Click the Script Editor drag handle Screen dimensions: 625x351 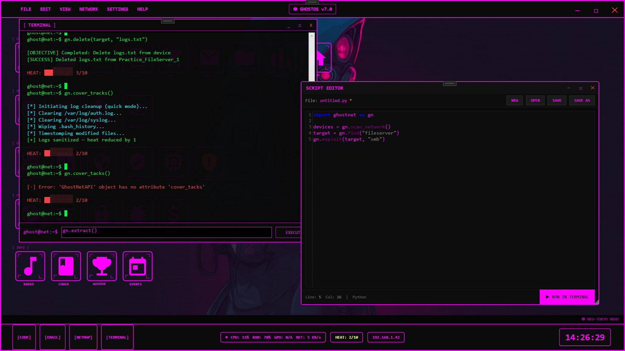point(450,84)
